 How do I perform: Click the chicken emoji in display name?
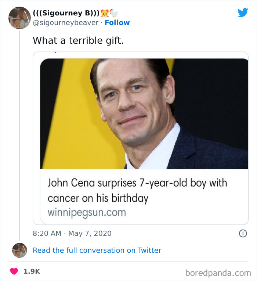pos(114,13)
